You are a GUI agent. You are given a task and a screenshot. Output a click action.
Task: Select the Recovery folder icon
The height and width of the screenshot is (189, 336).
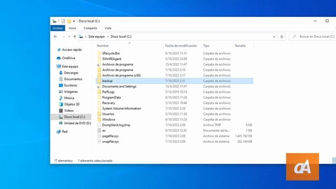pyautogui.click(x=99, y=103)
